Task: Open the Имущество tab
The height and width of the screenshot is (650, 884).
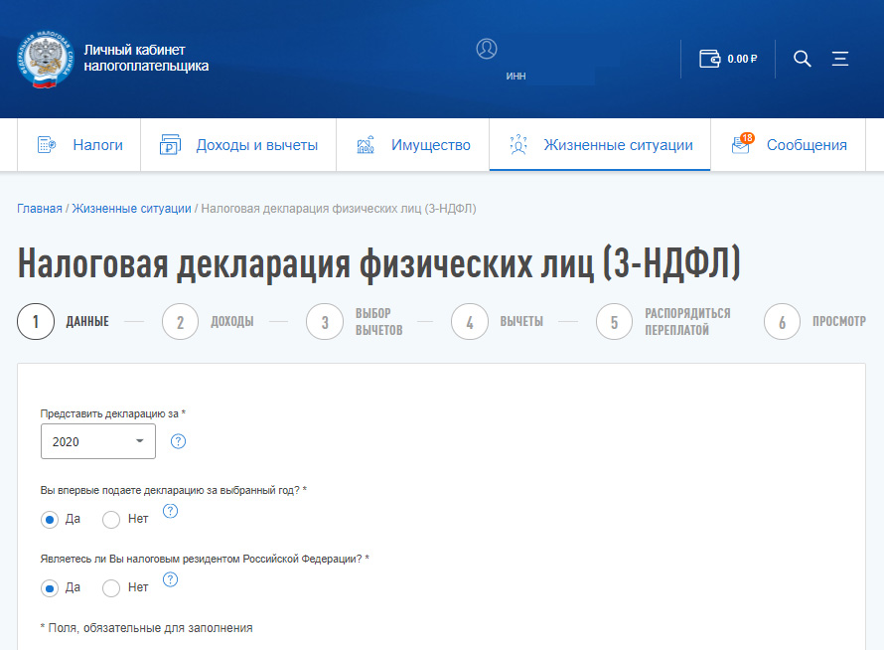Action: pos(412,145)
